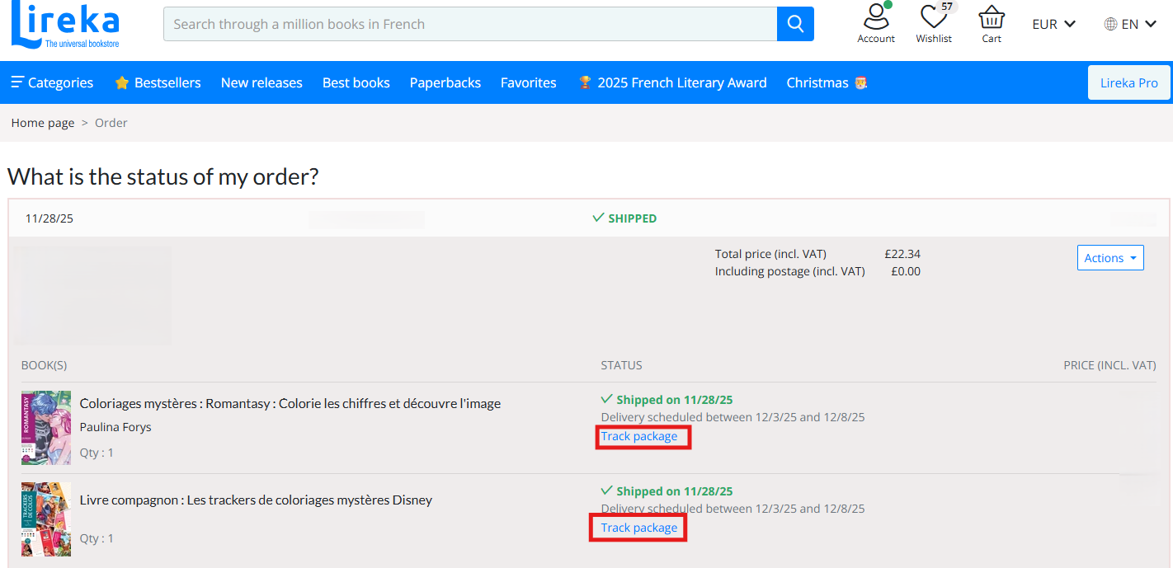The image size is (1173, 568).
Task: Expand the EUR currency dropdown
Action: pos(1053,24)
